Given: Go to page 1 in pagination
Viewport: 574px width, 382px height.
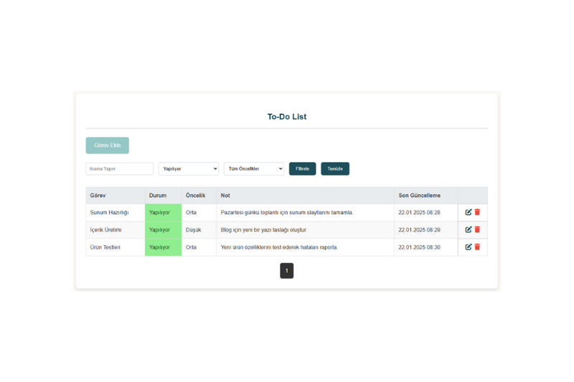Looking at the screenshot, I should (x=287, y=271).
